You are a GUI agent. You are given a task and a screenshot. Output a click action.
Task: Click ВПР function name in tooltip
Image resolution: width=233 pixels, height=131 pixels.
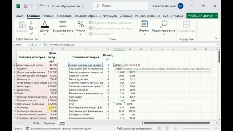(x=119, y=69)
